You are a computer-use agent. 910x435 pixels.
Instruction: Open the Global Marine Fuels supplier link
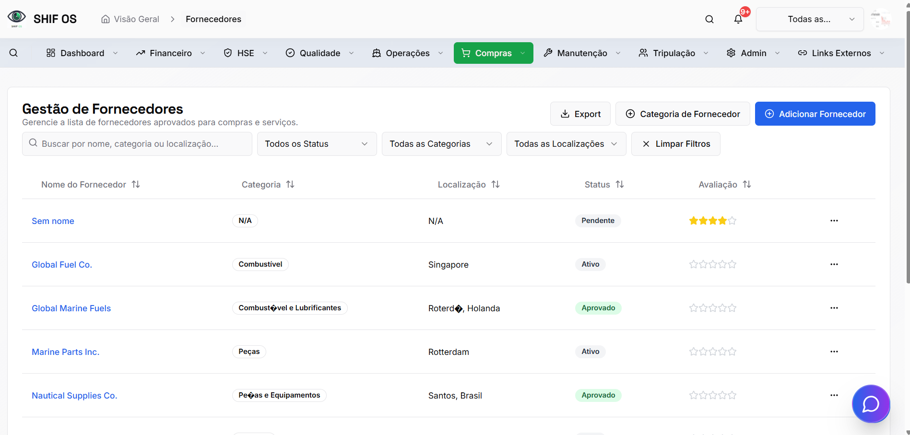71,308
